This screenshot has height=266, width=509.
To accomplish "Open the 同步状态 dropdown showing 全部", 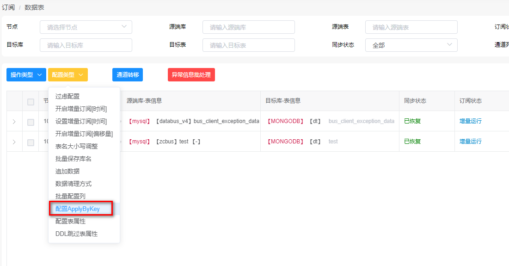I will [411, 45].
